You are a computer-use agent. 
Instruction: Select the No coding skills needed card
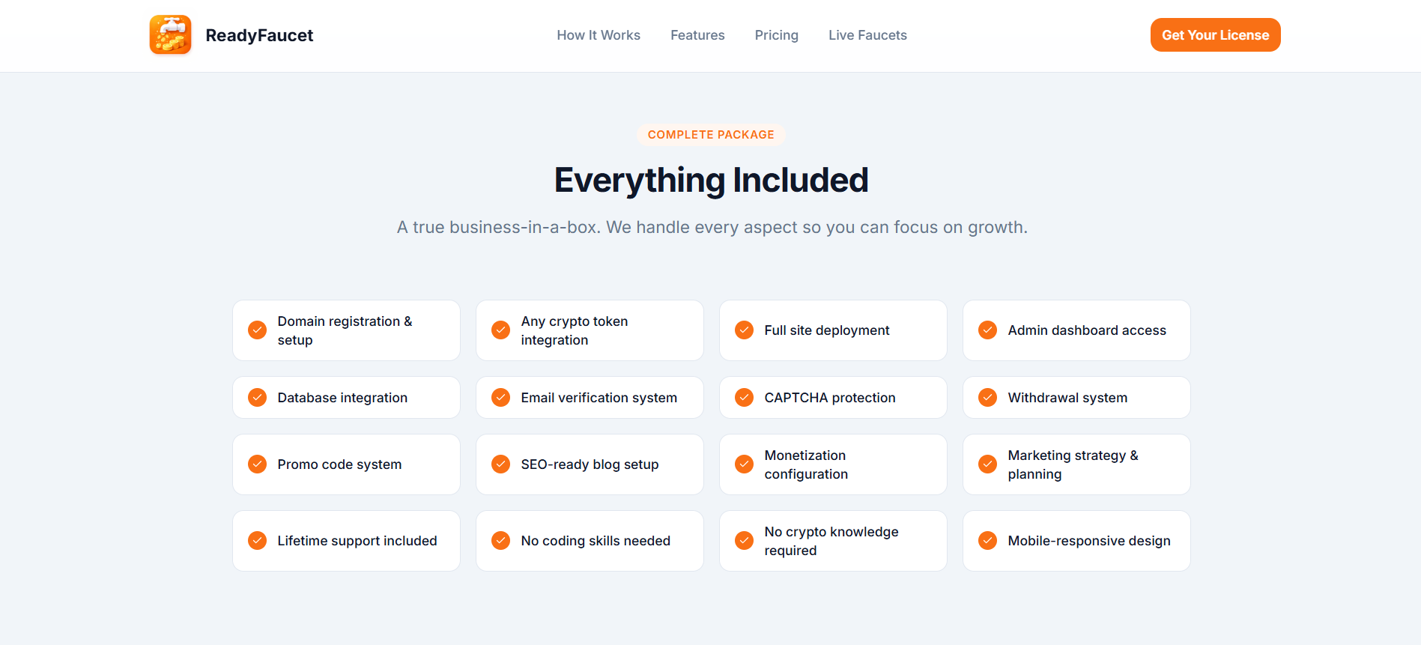click(x=590, y=540)
